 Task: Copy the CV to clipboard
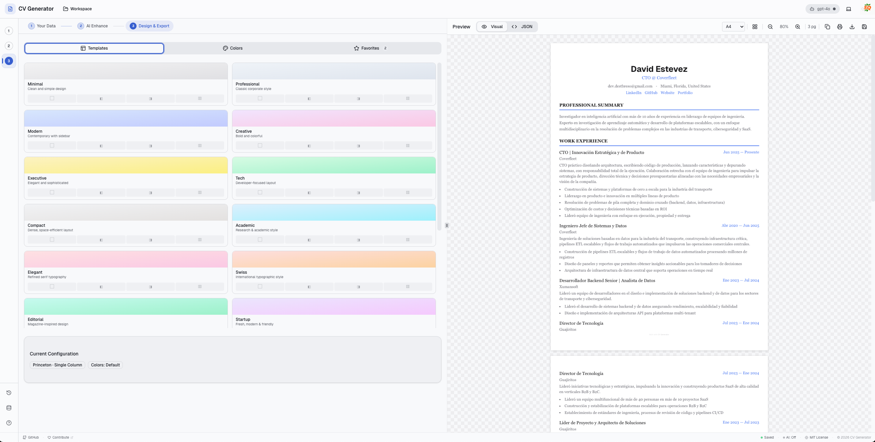coord(827,27)
